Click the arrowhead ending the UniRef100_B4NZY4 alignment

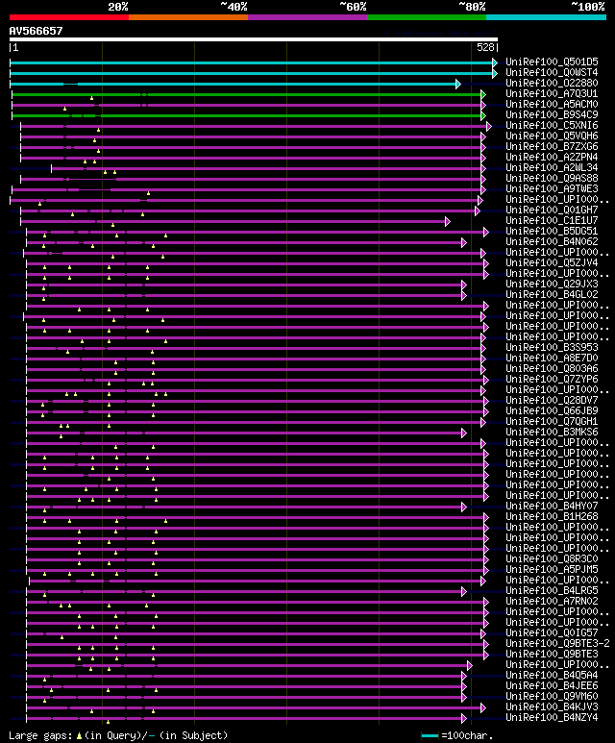(x=464, y=718)
